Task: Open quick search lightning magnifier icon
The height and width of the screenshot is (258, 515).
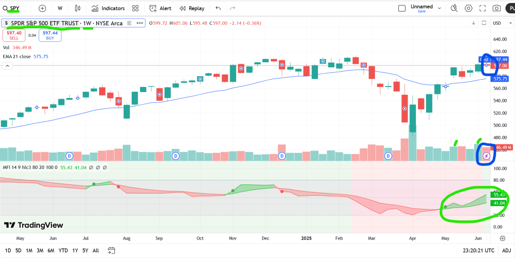Action: (455, 8)
